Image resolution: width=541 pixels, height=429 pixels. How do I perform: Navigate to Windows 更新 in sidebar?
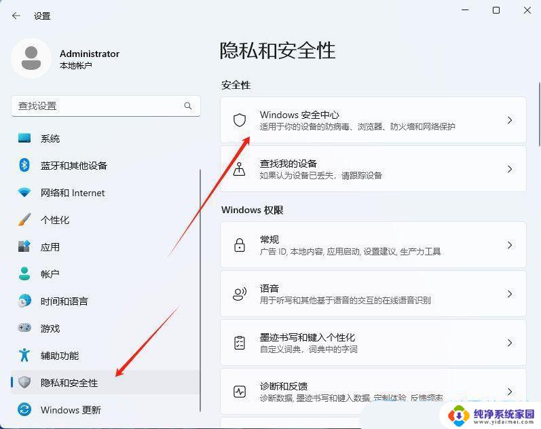click(71, 410)
